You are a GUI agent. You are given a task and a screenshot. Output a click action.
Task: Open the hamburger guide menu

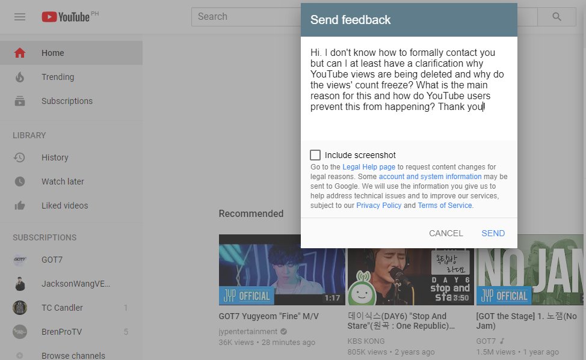[x=20, y=17]
